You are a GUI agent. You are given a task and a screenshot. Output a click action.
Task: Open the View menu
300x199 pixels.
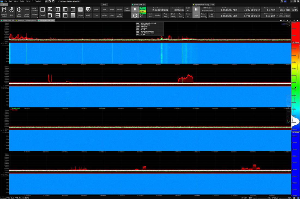coord(16,1)
